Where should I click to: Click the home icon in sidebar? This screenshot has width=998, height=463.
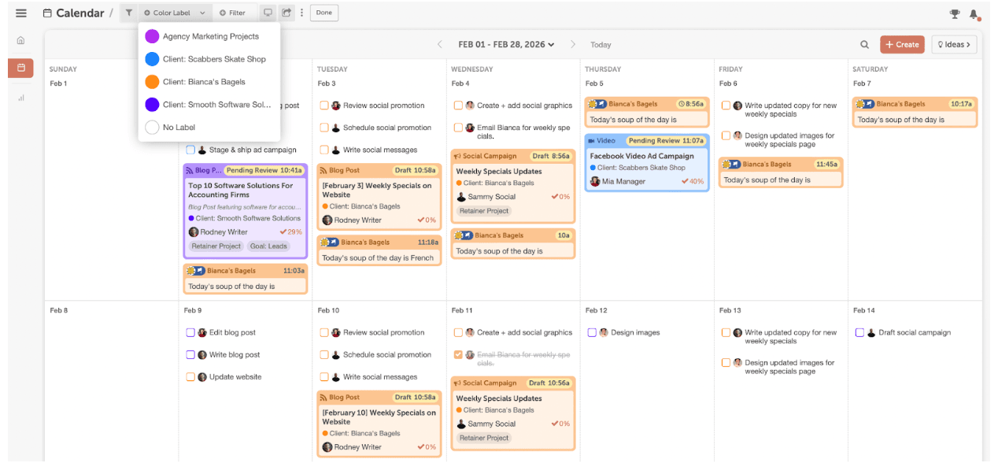[20, 40]
